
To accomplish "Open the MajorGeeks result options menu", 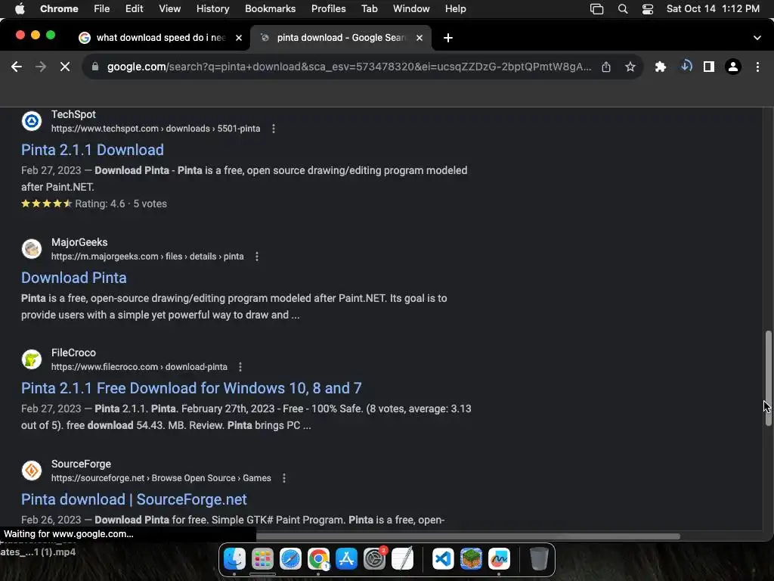I will click(x=257, y=256).
